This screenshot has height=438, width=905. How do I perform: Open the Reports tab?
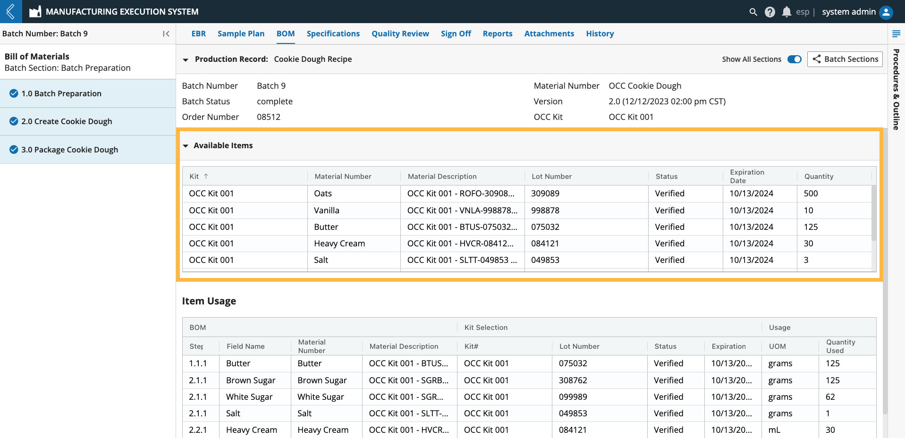(498, 34)
